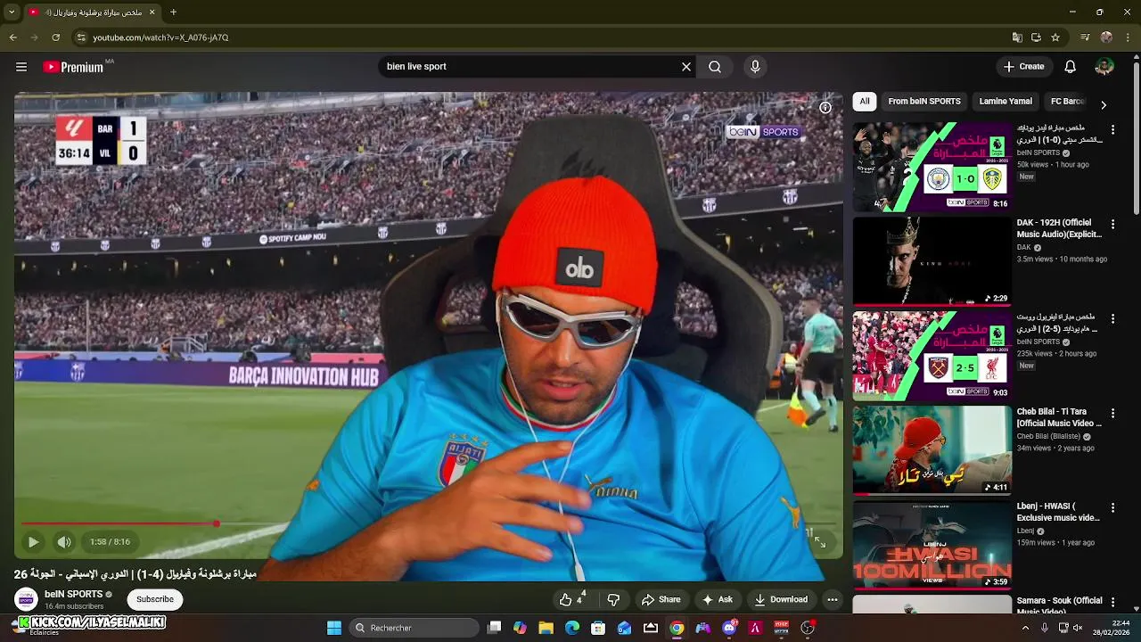Select the From beIN SPORTS chip
Viewport: 1141px width, 642px height.
(924, 102)
